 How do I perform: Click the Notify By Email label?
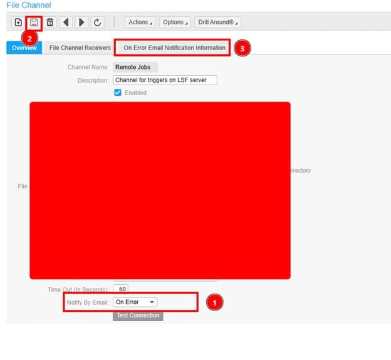[88, 302]
